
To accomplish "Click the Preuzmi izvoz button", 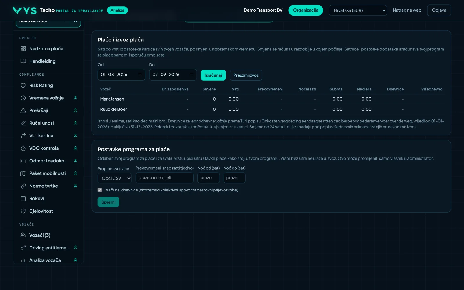I will [246, 75].
